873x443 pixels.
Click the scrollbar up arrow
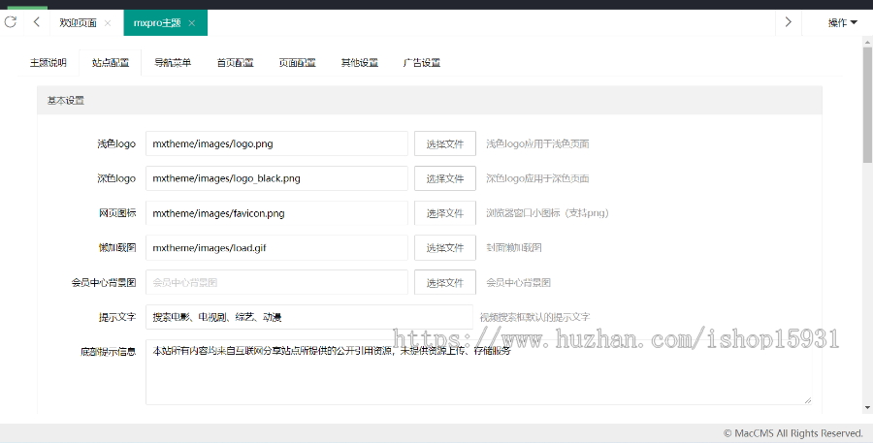pos(867,41)
